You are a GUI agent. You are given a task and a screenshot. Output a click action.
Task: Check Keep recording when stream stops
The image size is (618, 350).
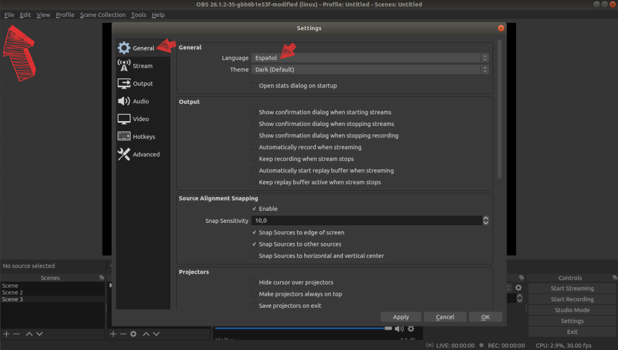coord(254,159)
